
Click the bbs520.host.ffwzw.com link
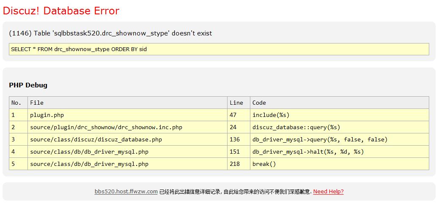[x=126, y=192]
